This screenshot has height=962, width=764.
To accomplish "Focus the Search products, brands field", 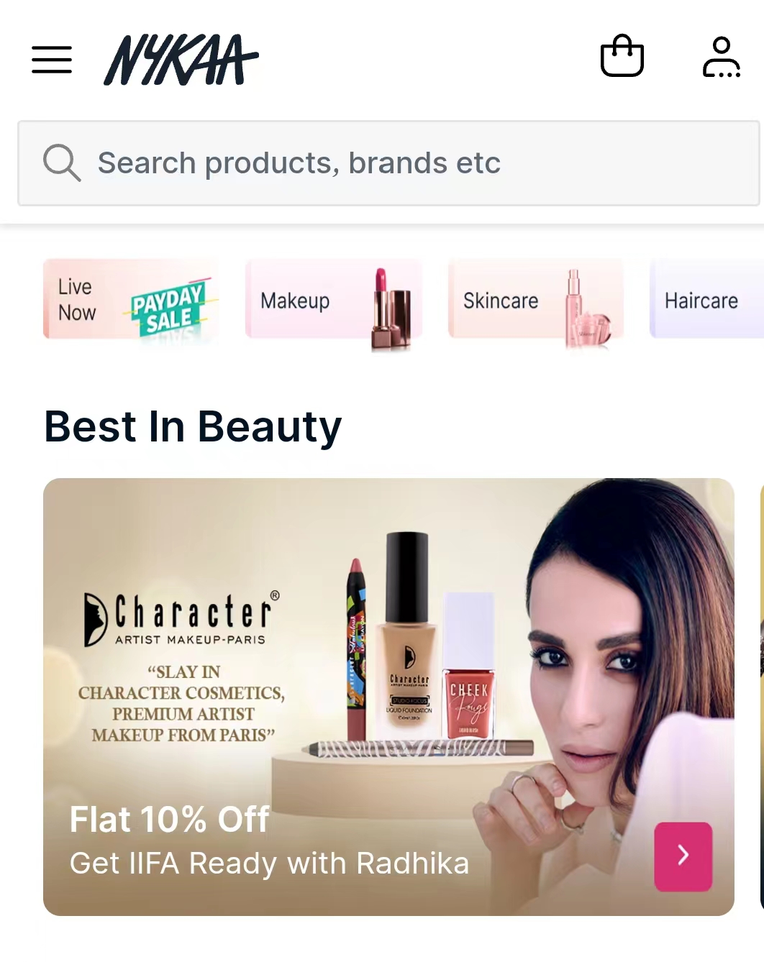I will point(388,163).
